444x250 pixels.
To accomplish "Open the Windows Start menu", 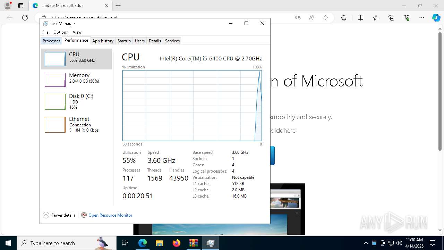I will tap(8, 243).
